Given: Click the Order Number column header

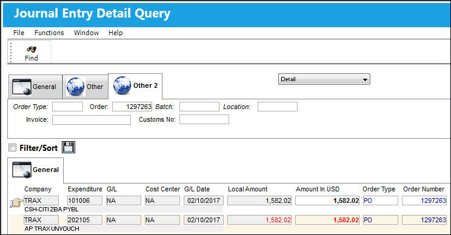Looking at the screenshot, I should pyautogui.click(x=424, y=189).
